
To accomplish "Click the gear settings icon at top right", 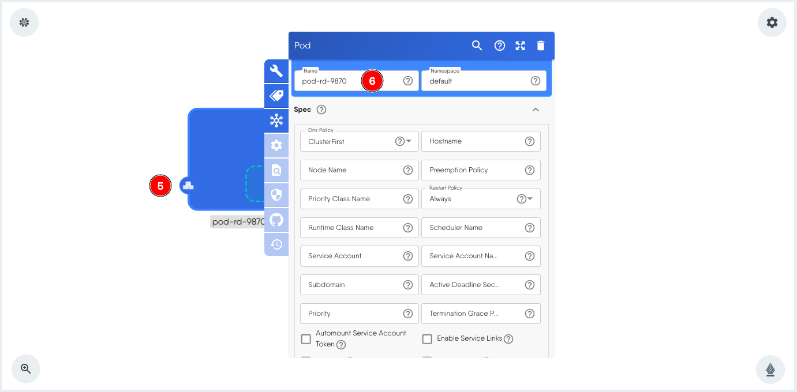I will [x=772, y=22].
